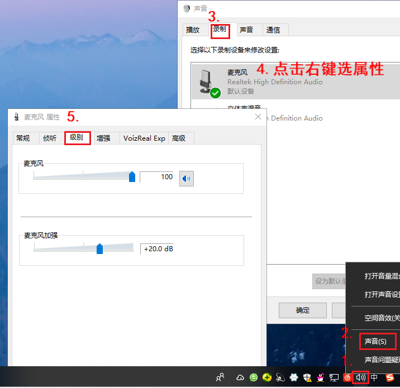
Task: Open the red NetEase music tray icon
Action: (x=347, y=377)
